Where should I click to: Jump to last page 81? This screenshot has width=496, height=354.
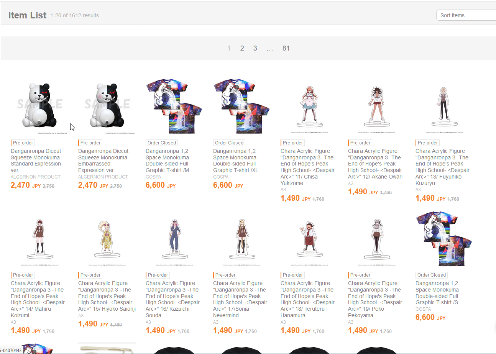pos(286,48)
